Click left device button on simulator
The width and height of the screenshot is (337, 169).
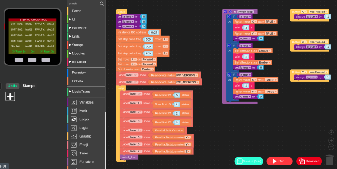[19, 60]
